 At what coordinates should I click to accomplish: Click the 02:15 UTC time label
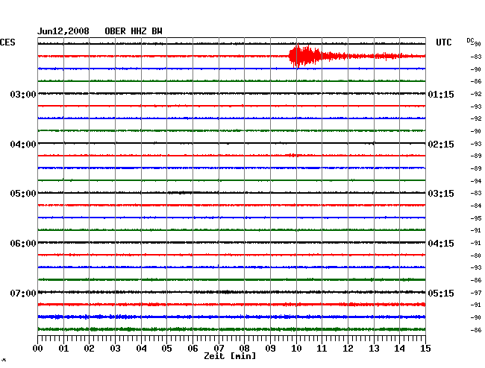441,145
